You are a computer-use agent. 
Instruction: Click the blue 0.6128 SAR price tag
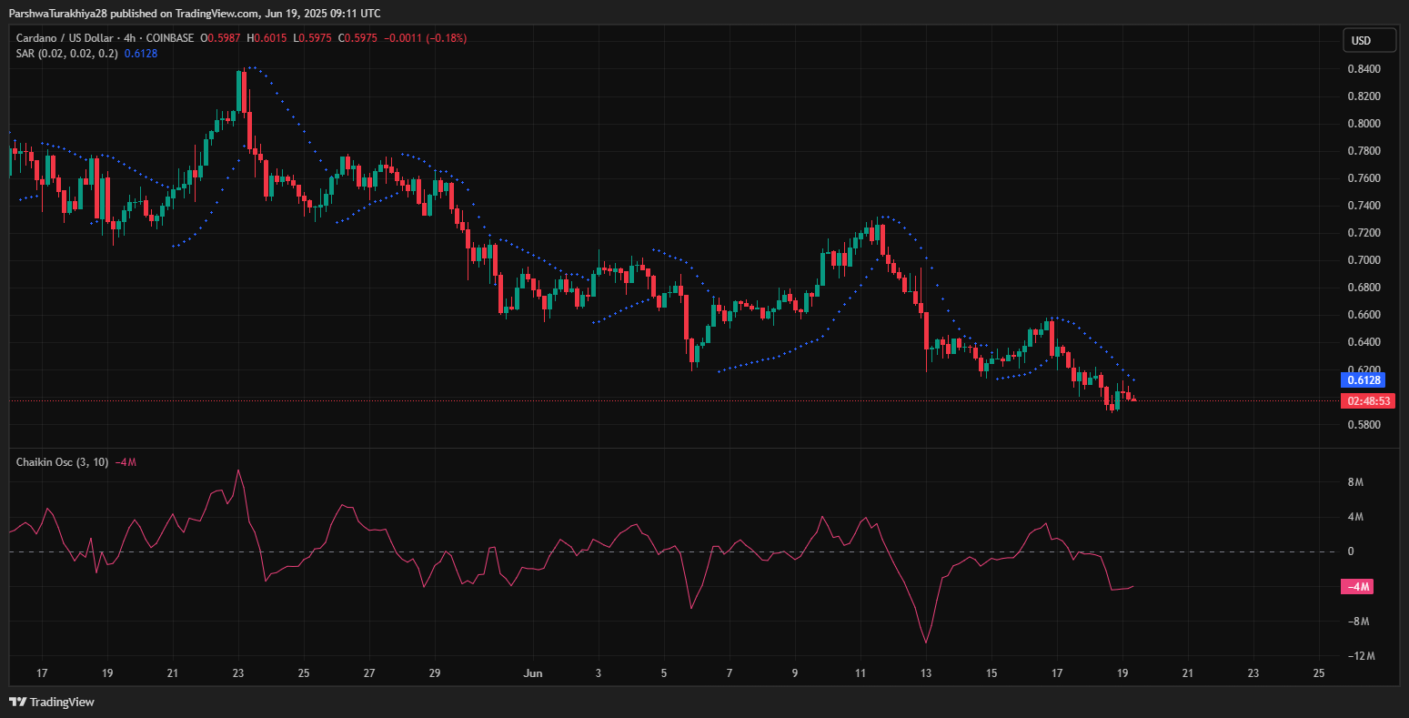point(1363,380)
